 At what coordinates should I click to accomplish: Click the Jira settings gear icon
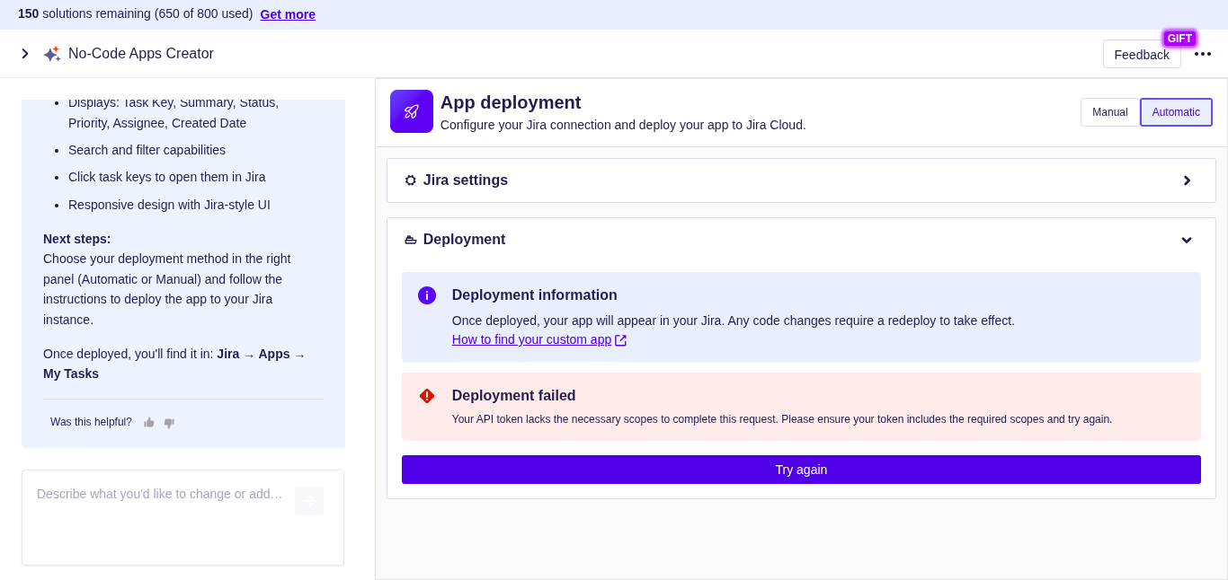[x=411, y=180]
